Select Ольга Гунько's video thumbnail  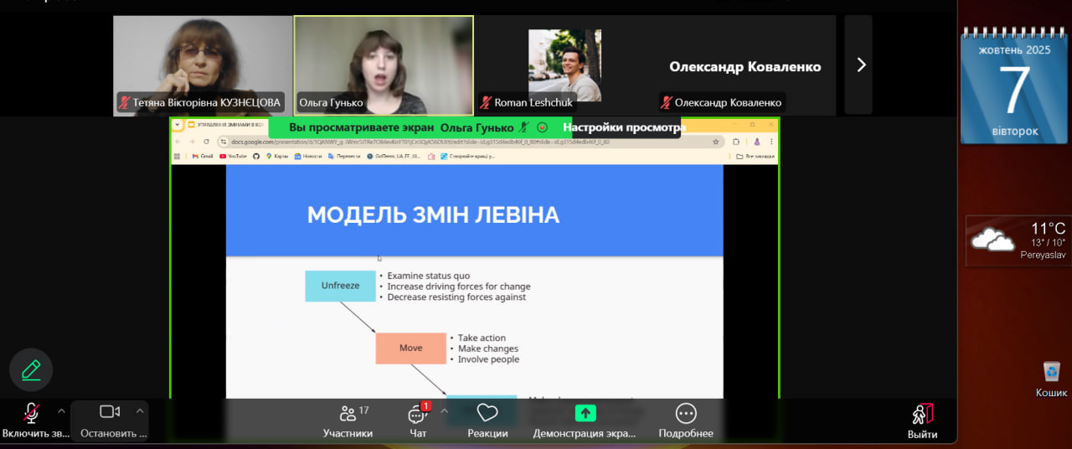coord(384,65)
